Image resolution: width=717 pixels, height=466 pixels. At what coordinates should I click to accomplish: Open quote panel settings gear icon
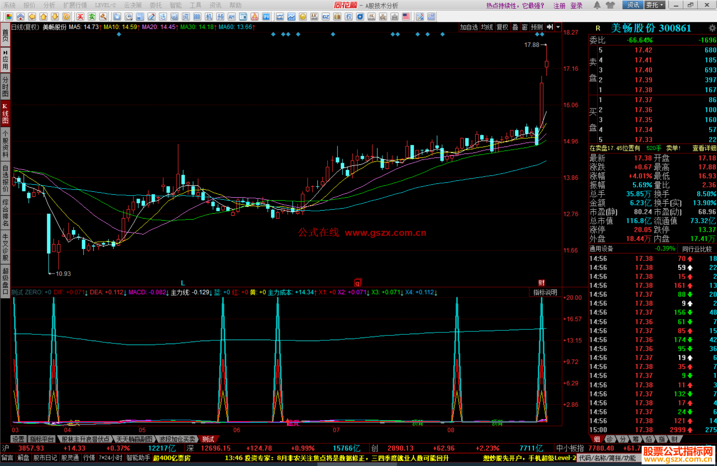712,28
